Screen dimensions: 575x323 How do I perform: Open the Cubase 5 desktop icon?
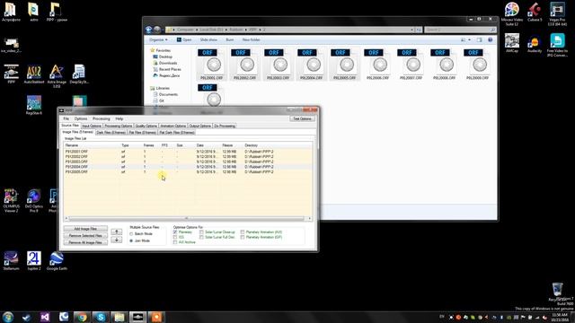(535, 11)
